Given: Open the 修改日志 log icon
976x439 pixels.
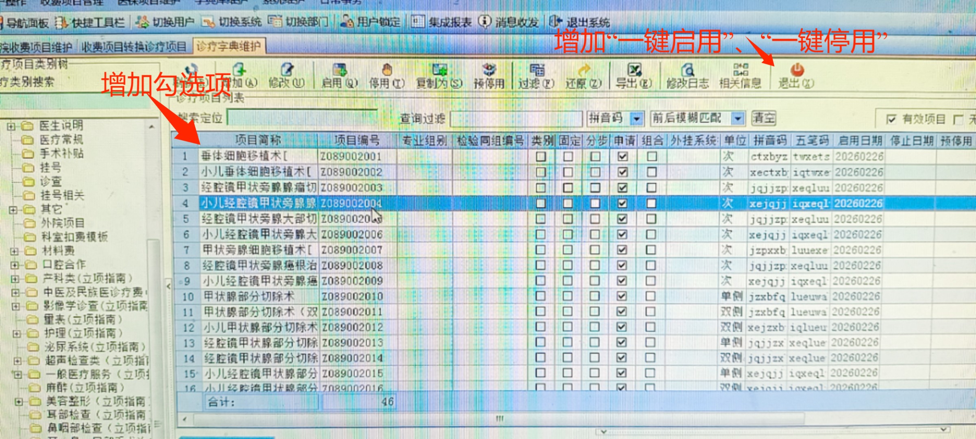Looking at the screenshot, I should (687, 70).
